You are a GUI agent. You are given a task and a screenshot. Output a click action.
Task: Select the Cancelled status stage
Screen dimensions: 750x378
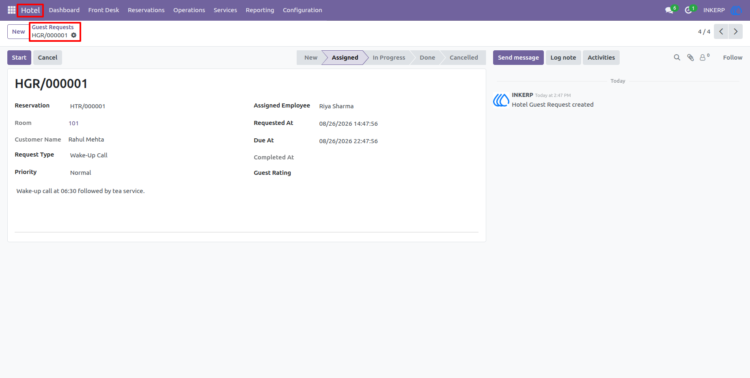[464, 58]
